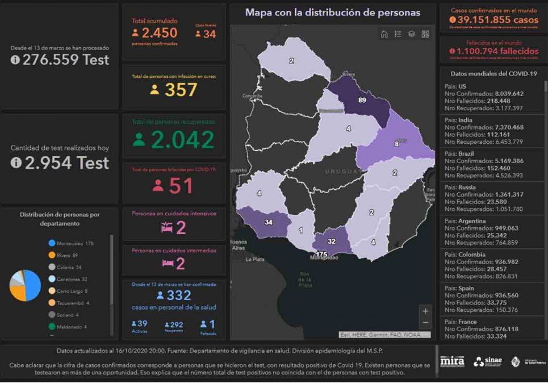Click the Rivera department labeled 89 on map
The height and width of the screenshot is (383, 548).
click(x=361, y=101)
